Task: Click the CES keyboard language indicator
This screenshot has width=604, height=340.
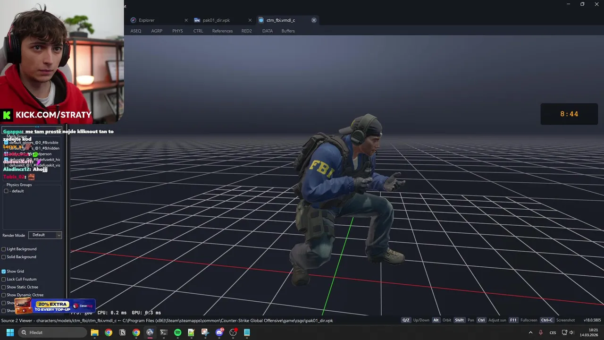Action: click(553, 332)
